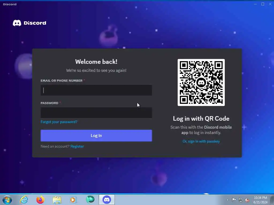The width and height of the screenshot is (274, 205).
Task: Minimize the Discord window
Action: coord(255,4)
